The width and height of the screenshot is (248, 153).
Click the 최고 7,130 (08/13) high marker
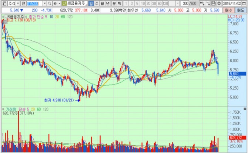21,20
